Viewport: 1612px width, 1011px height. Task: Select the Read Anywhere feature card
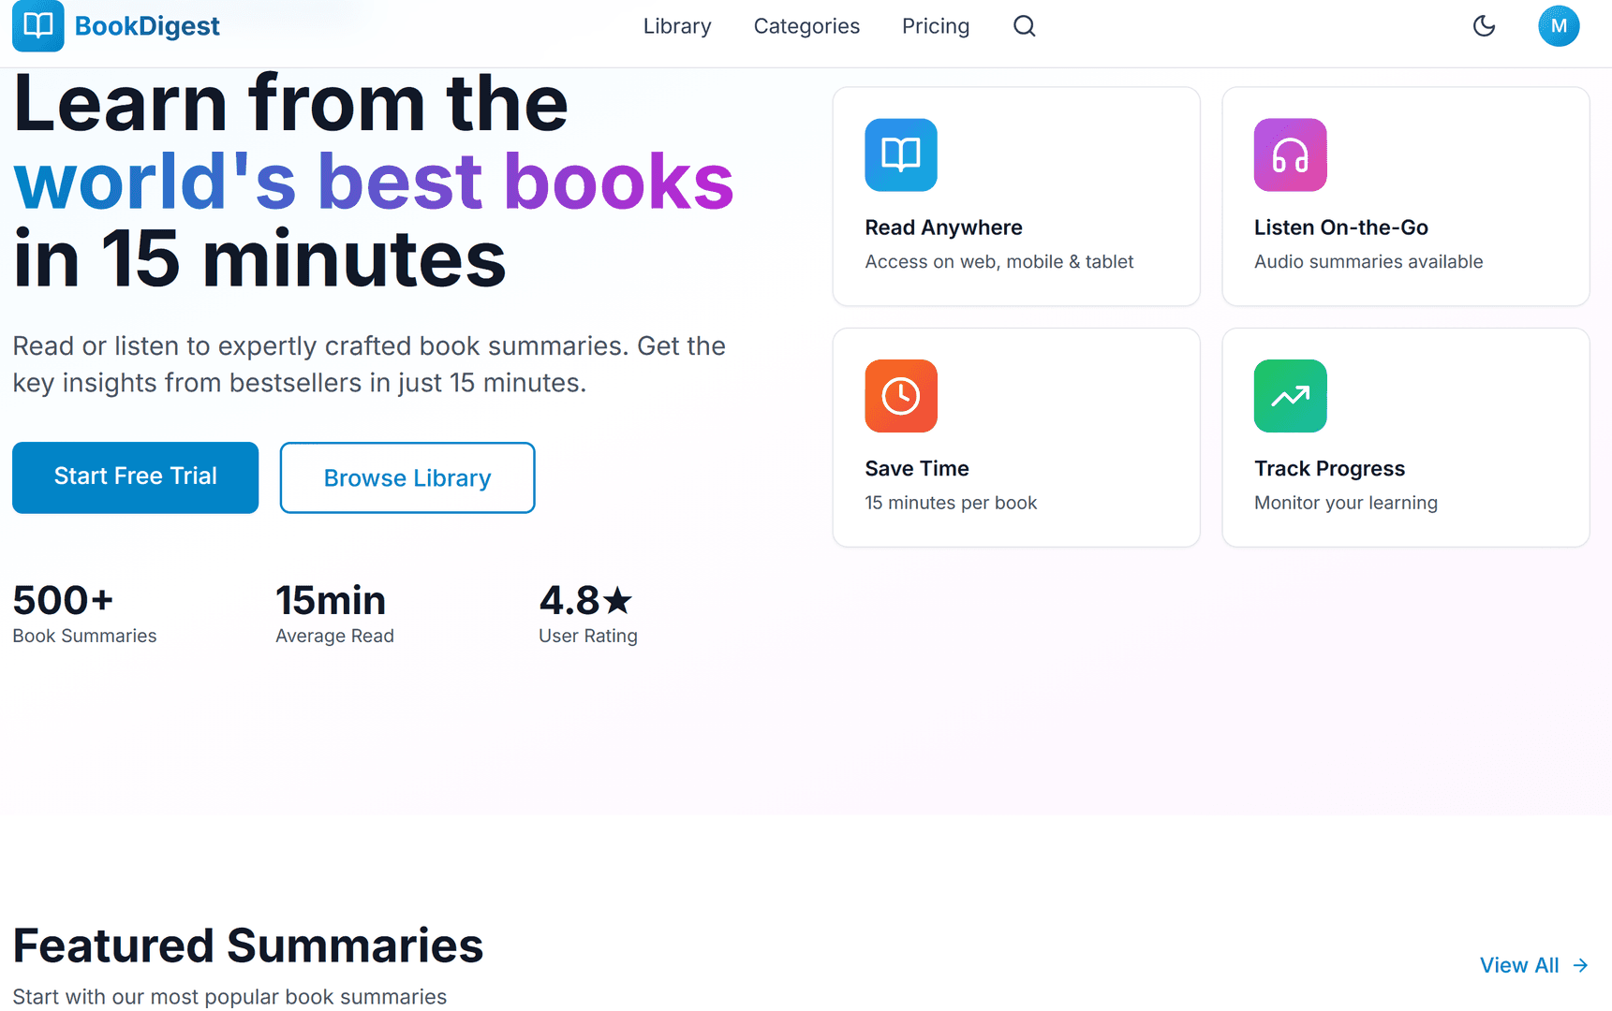pyautogui.click(x=1015, y=196)
